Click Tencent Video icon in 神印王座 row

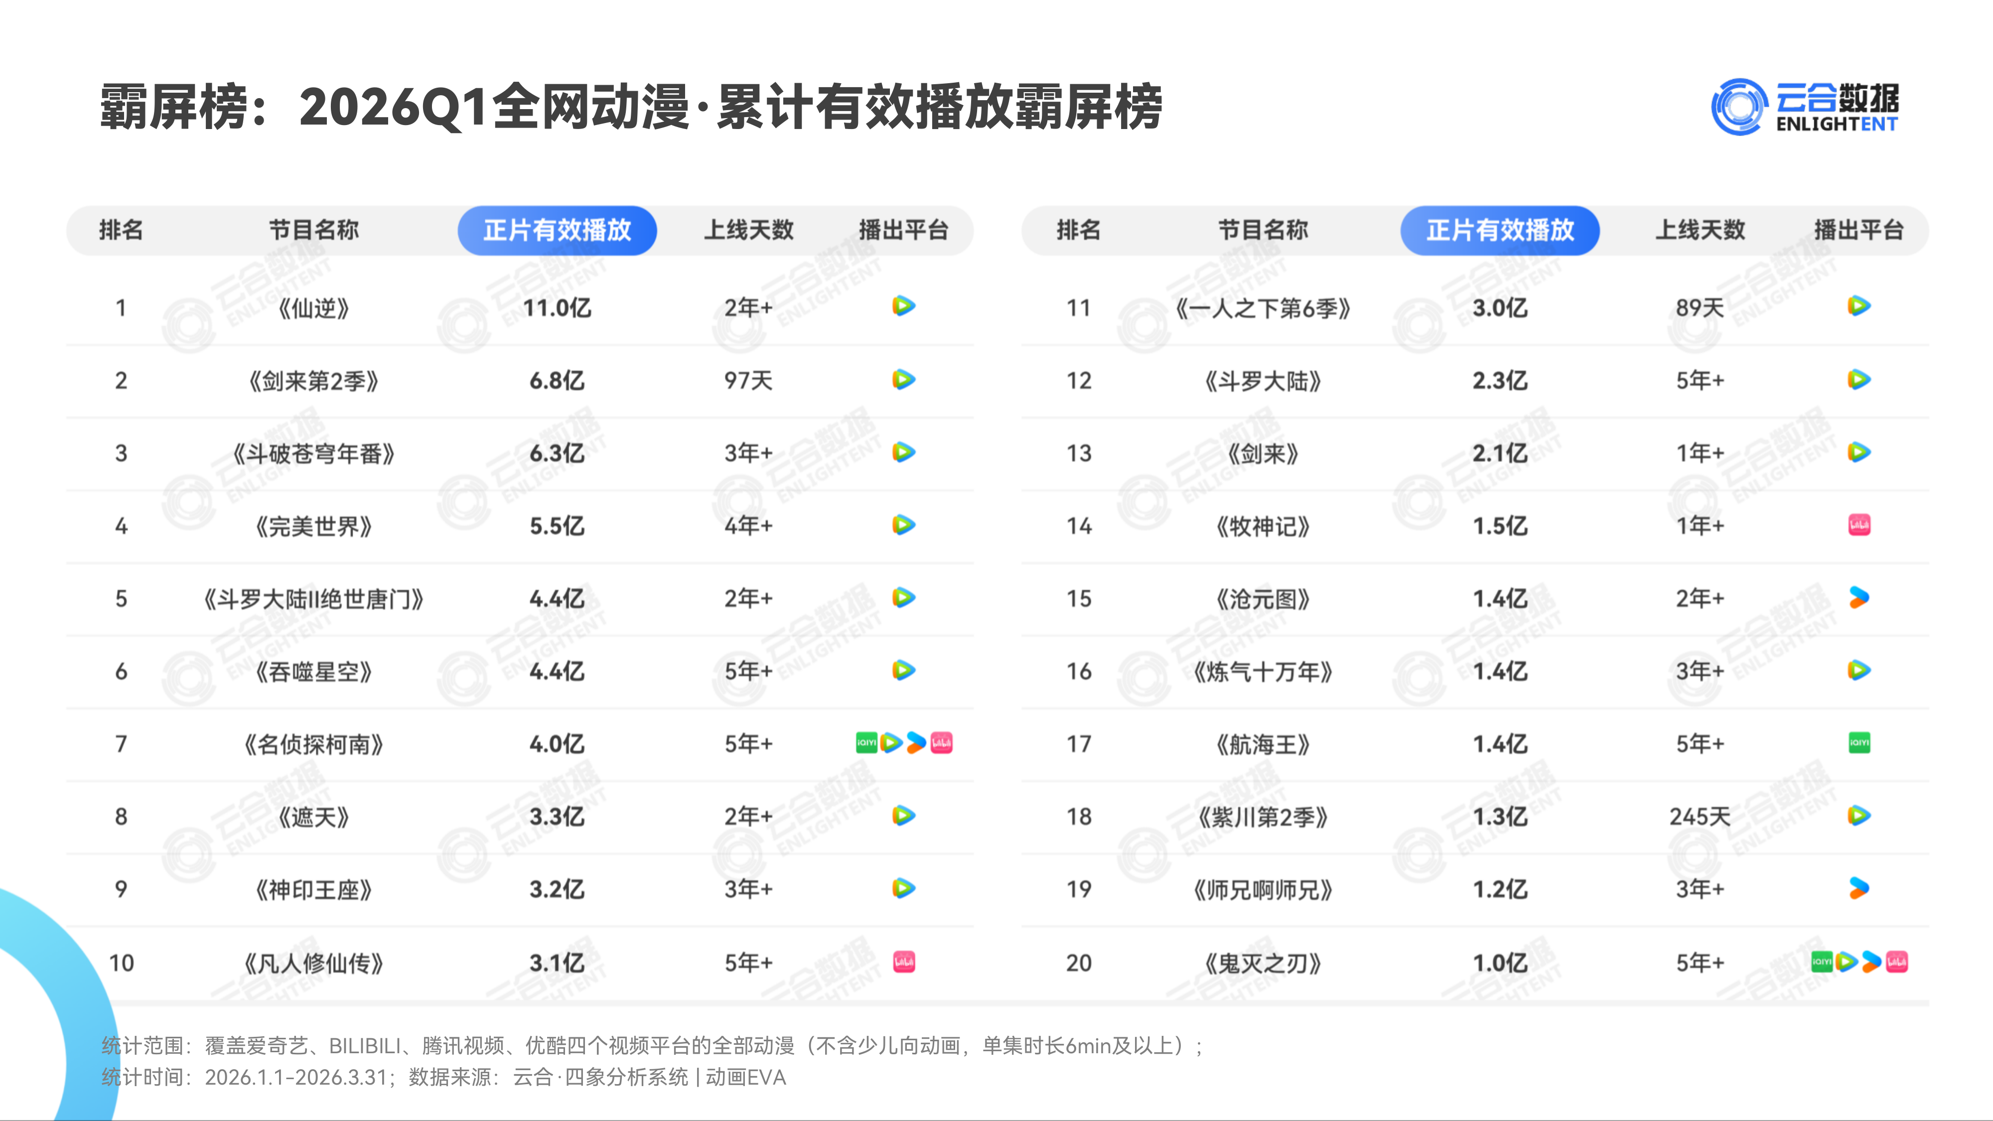pyautogui.click(x=903, y=888)
